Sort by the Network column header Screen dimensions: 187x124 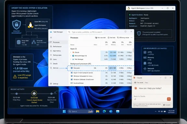[x=129, y=43]
